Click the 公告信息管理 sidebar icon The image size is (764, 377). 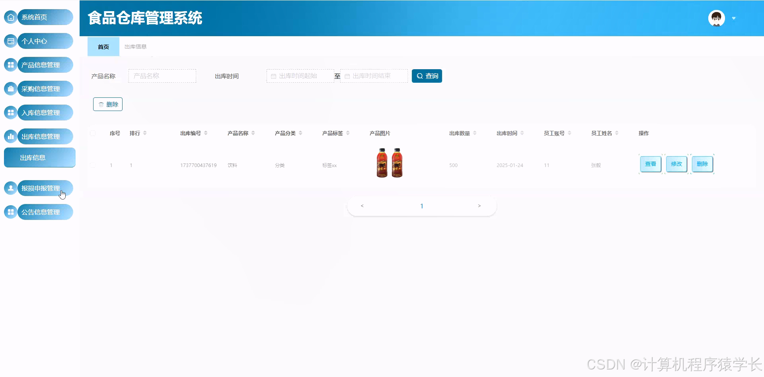pyautogui.click(x=10, y=212)
